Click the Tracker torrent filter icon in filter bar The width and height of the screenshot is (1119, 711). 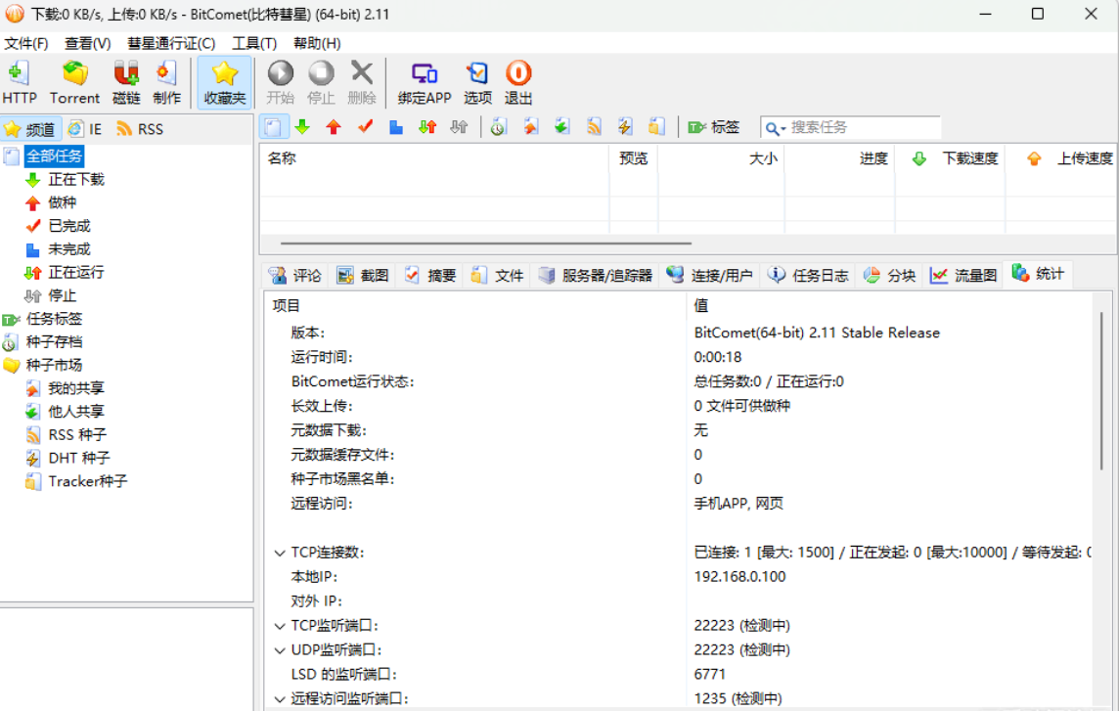click(656, 127)
